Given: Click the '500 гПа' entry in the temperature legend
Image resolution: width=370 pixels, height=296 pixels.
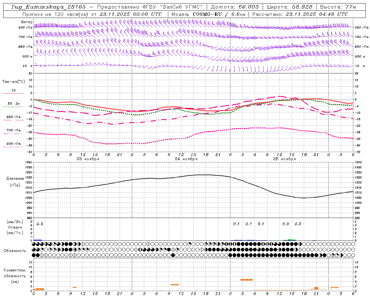Looking at the screenshot, I should [x=14, y=144].
